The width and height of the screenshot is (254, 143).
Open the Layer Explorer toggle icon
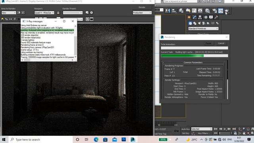[188, 11]
